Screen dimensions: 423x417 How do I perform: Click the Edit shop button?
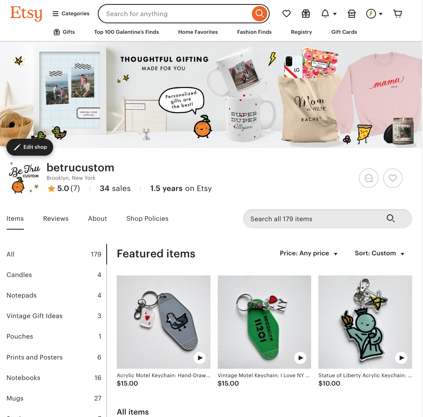pyautogui.click(x=30, y=147)
